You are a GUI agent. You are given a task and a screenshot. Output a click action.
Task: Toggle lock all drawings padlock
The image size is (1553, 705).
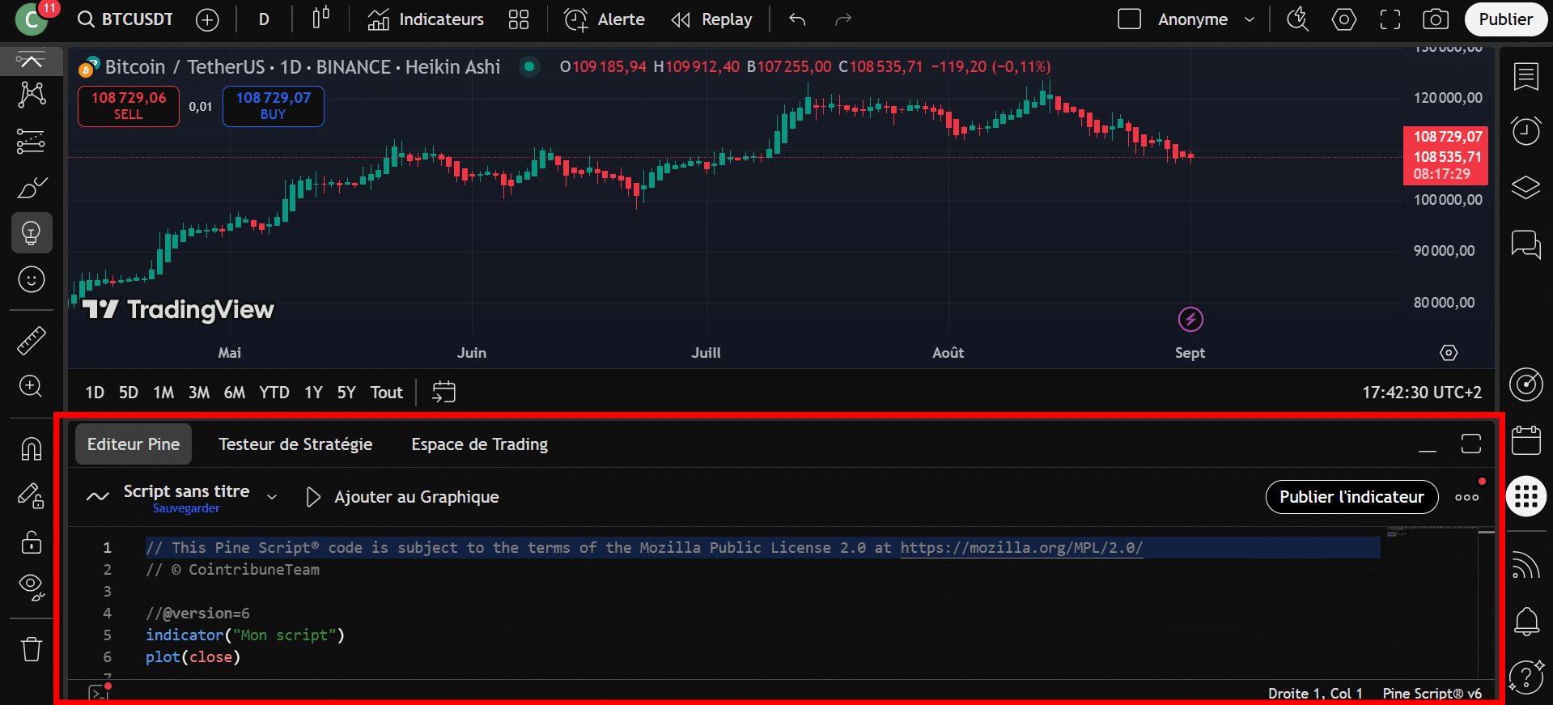coord(32,541)
